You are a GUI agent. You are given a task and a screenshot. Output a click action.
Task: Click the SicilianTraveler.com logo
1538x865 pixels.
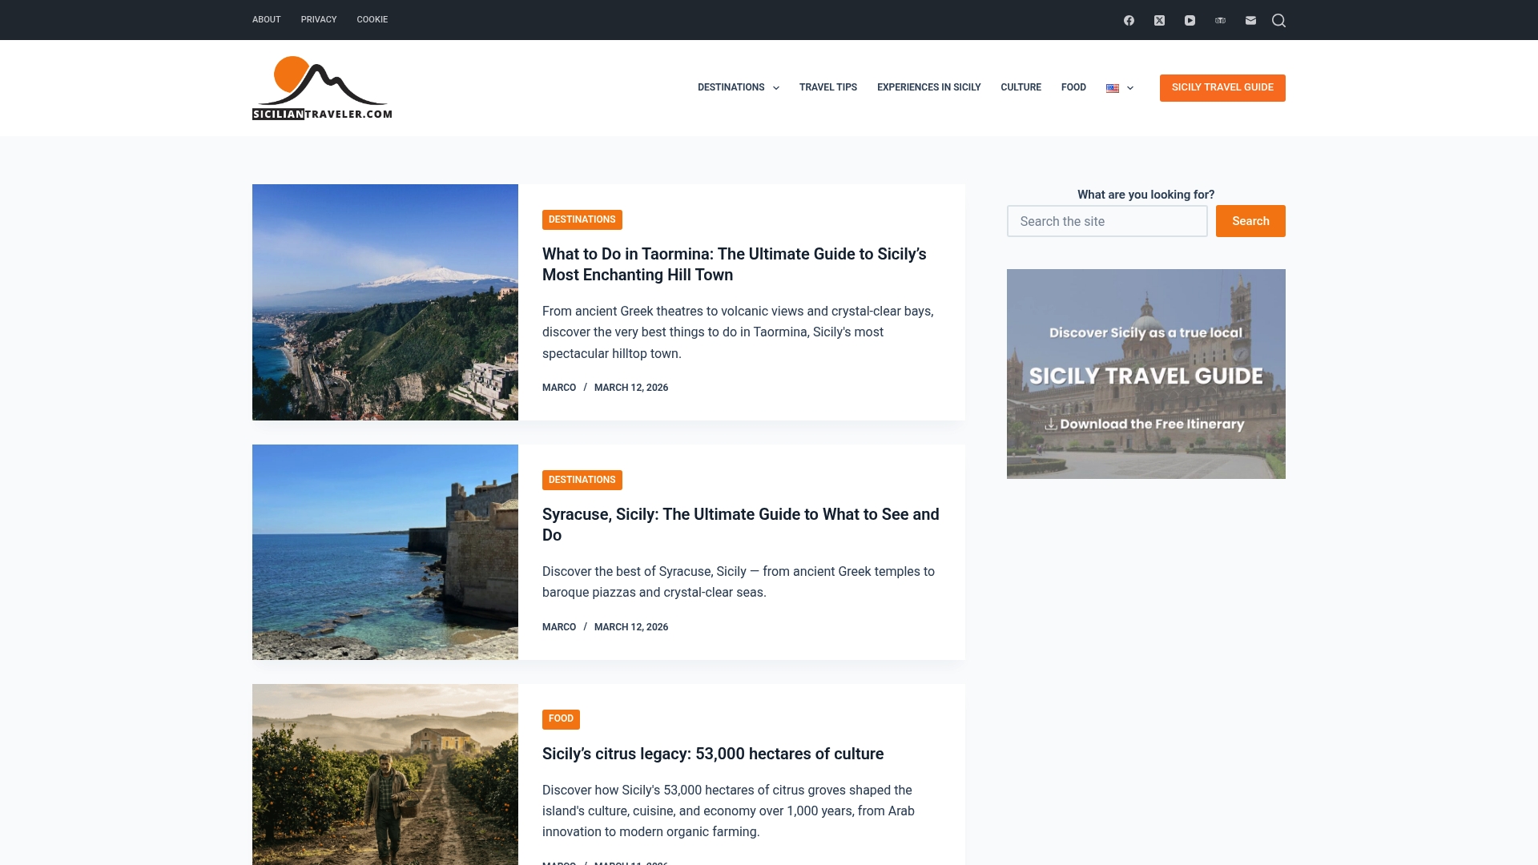click(322, 87)
